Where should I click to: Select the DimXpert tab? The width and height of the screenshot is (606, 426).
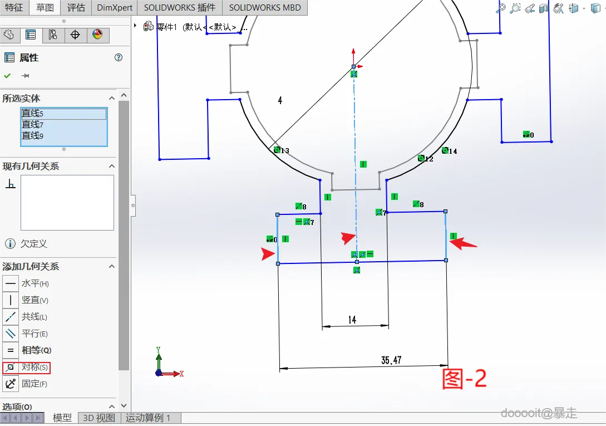point(115,7)
